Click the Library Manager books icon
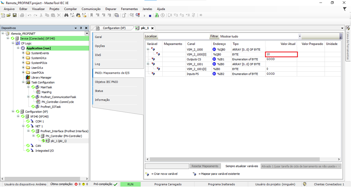This screenshot has width=351, height=192. (x=28, y=78)
